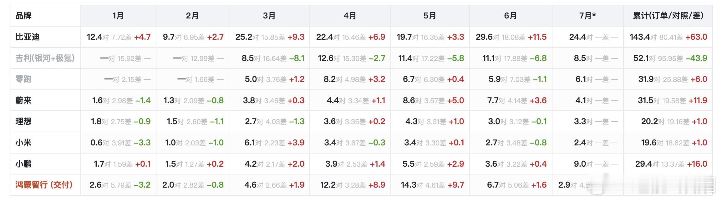
Task: Select the 6月 column header
Action: click(510, 16)
